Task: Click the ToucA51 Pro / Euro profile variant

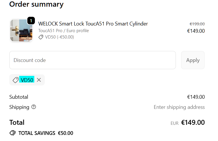Action: click(x=63, y=31)
